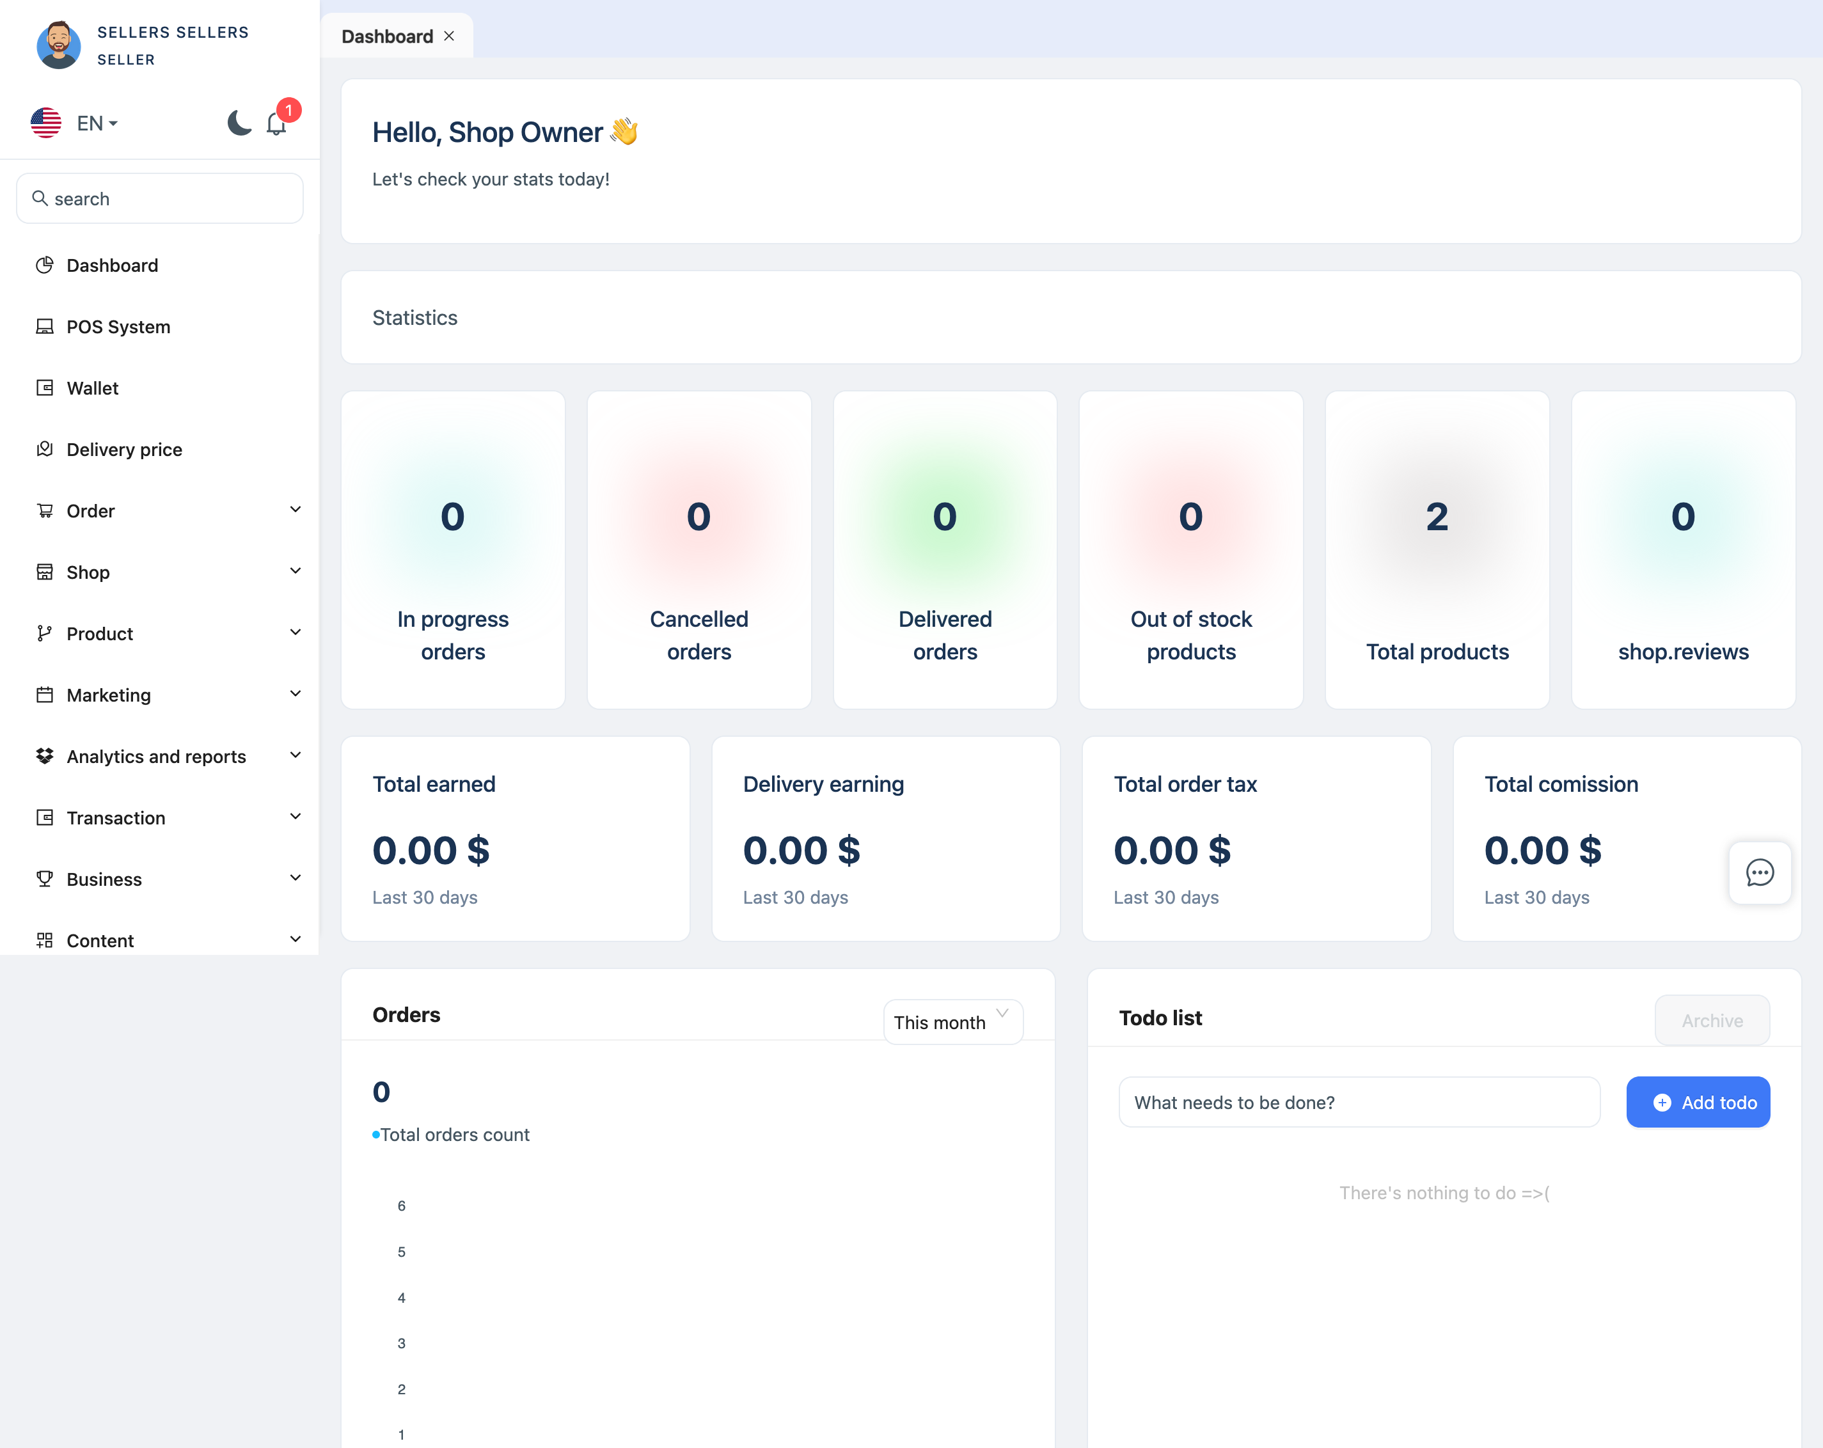The width and height of the screenshot is (1823, 1448).
Task: Open notifications bell with red badge
Action: coord(276,124)
